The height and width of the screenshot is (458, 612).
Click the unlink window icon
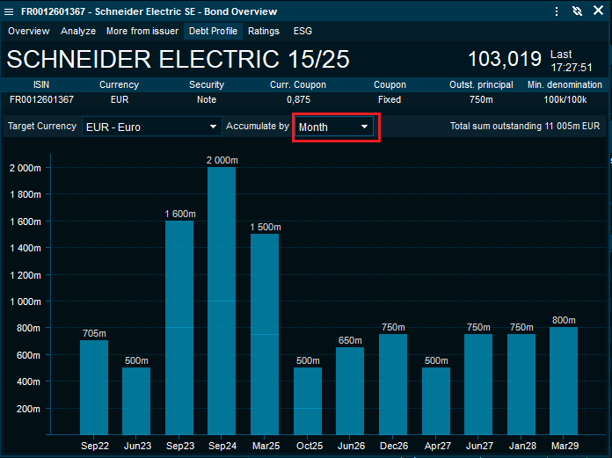577,11
